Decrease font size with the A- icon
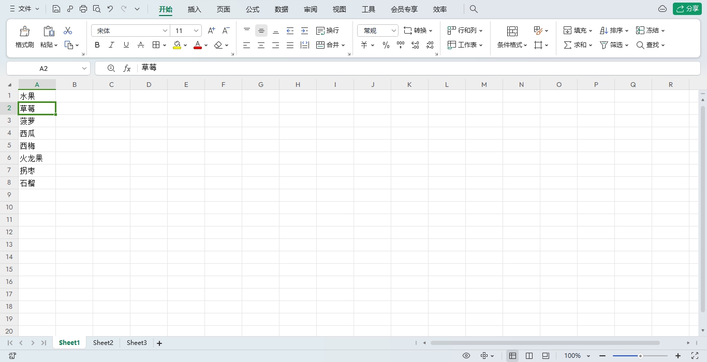707x362 pixels. point(226,31)
